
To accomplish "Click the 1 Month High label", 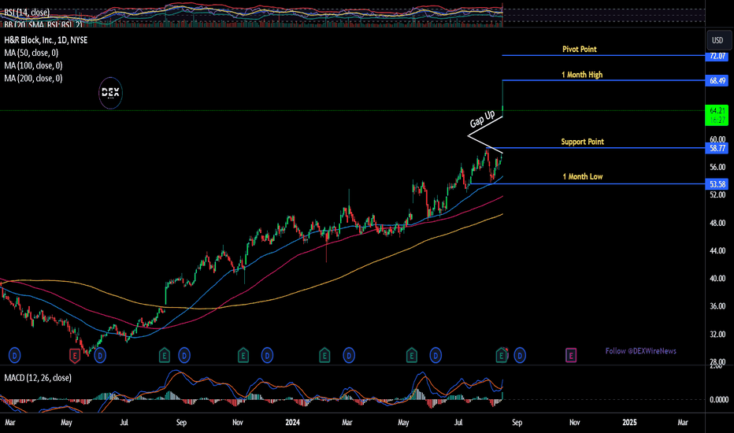I will coord(582,75).
